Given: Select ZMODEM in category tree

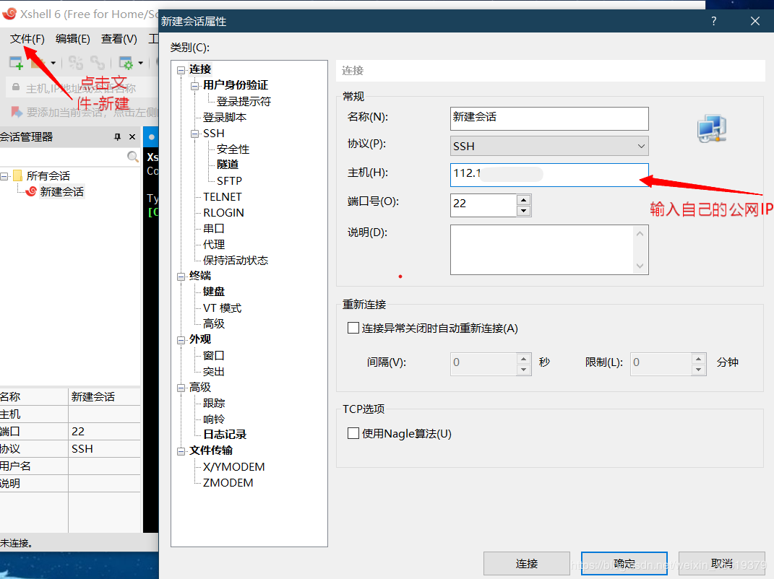Looking at the screenshot, I should coord(228,482).
